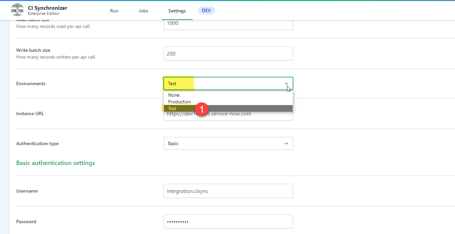Select the Settings tab

click(177, 11)
